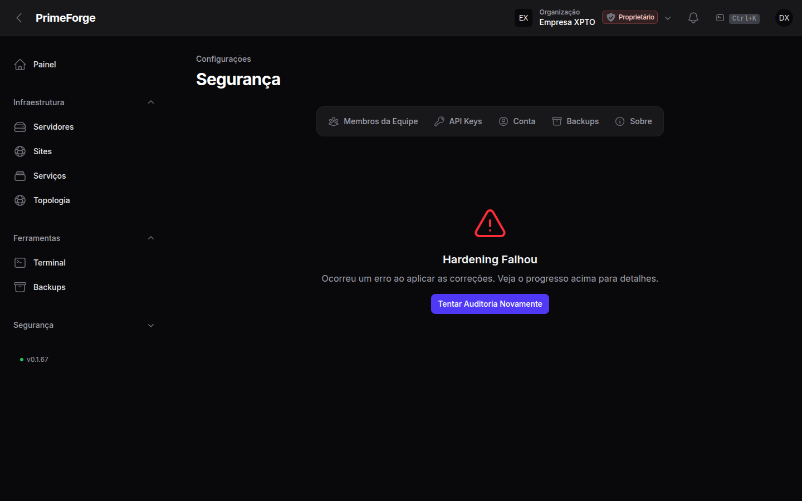Click the EX organization avatar
The height and width of the screenshot is (501, 802).
[524, 18]
